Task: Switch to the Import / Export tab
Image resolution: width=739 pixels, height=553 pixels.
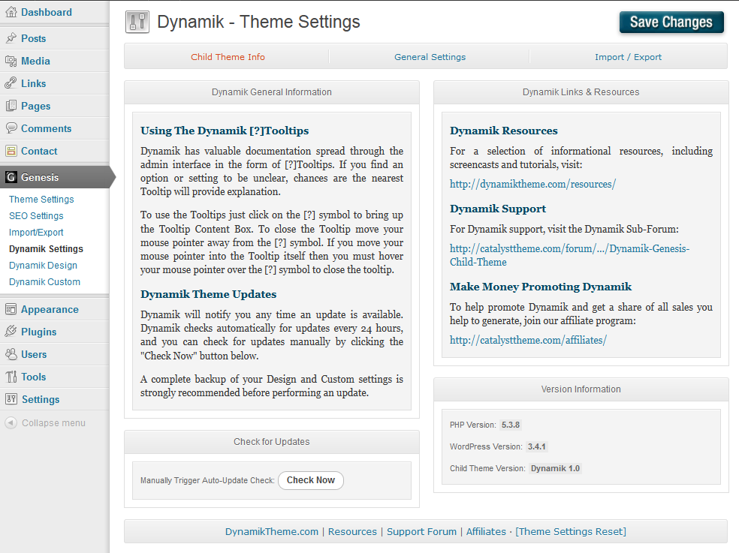Action: 628,57
